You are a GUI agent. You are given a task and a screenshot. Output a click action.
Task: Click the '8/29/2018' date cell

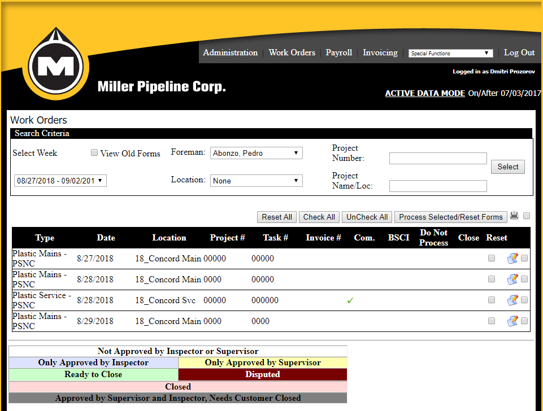95,321
